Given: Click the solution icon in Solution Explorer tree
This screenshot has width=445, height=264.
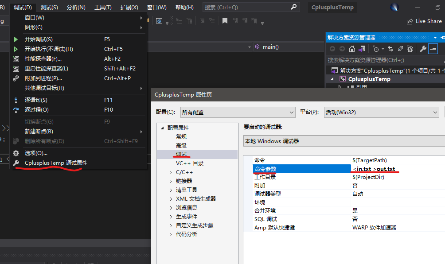Looking at the screenshot, I should pyautogui.click(x=335, y=70).
